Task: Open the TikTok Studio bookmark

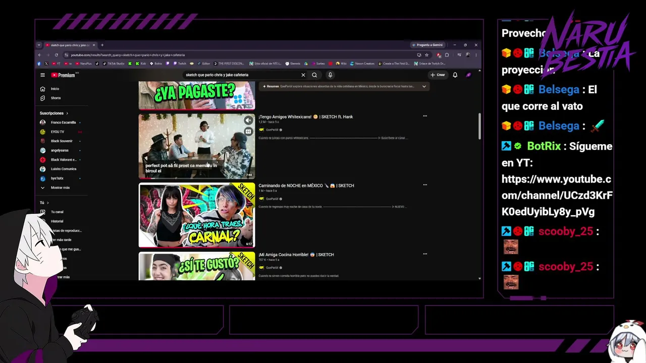Action: click(x=114, y=64)
